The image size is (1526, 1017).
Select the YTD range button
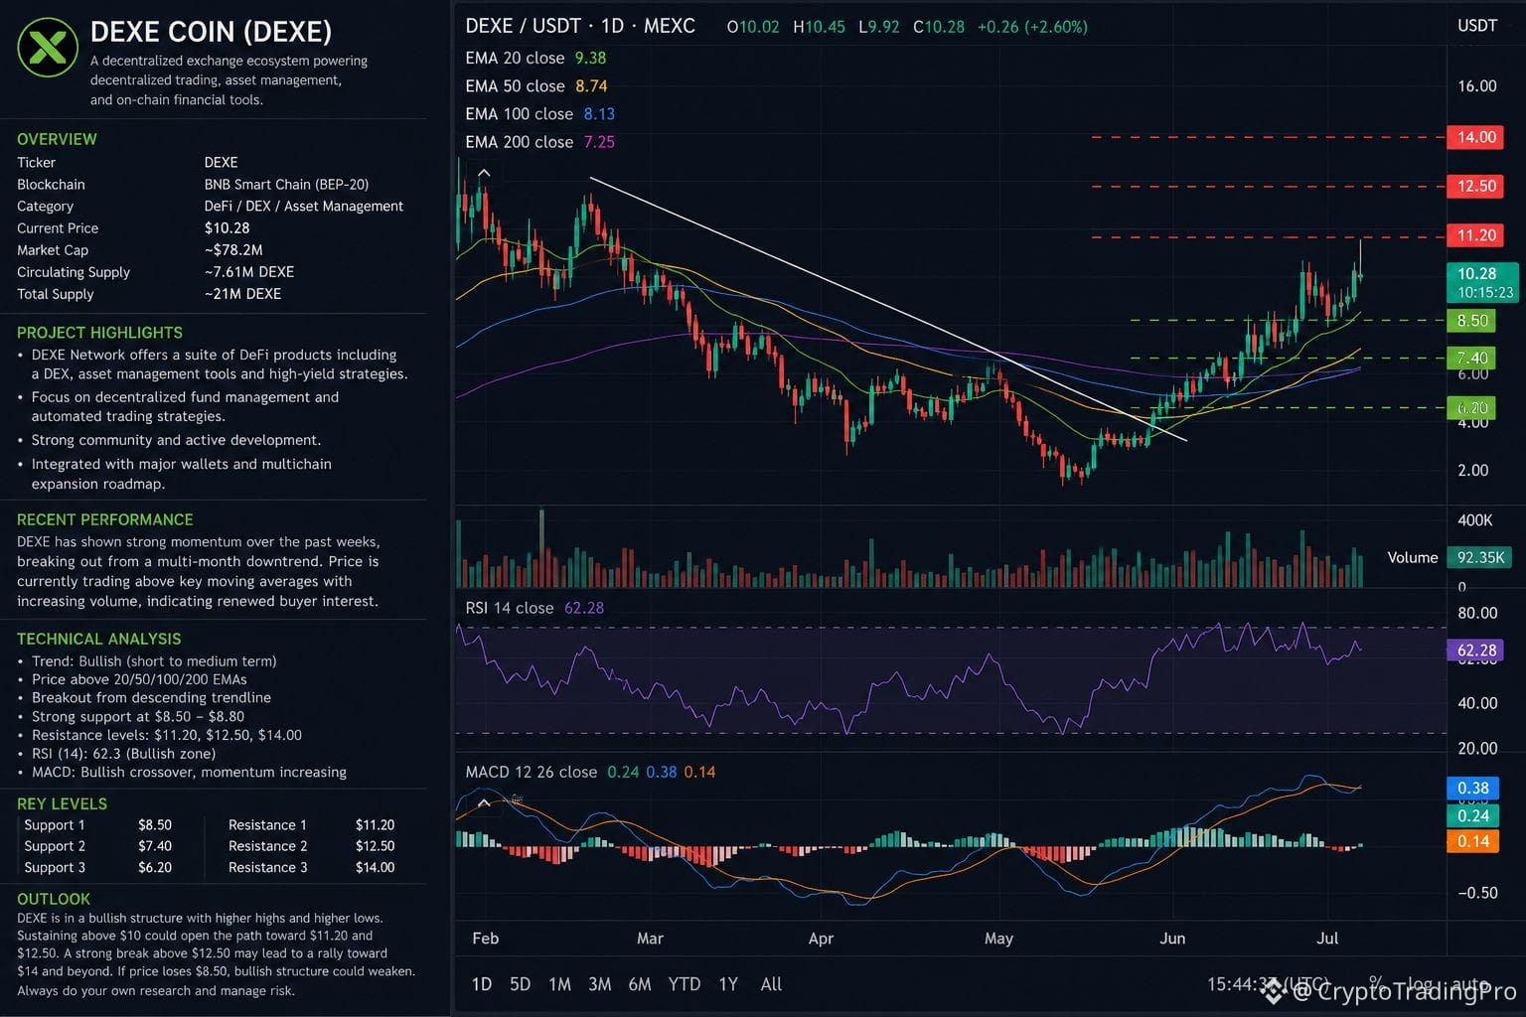coord(685,984)
